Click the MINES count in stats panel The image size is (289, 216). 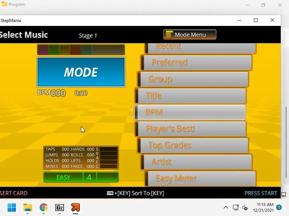click(65, 166)
